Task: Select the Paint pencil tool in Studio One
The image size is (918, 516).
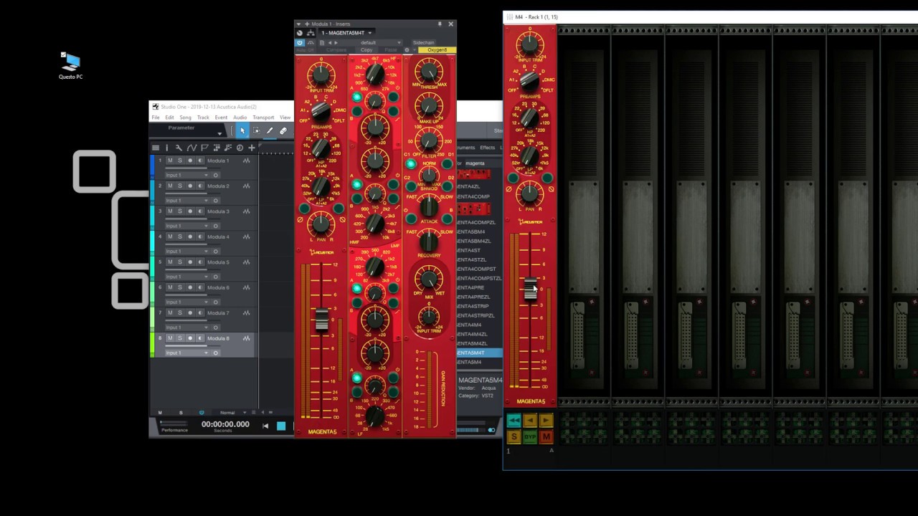Action: coord(270,130)
